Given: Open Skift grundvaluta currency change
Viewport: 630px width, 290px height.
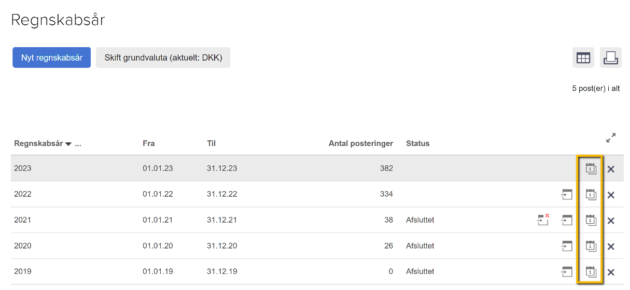Looking at the screenshot, I should pyautogui.click(x=163, y=57).
